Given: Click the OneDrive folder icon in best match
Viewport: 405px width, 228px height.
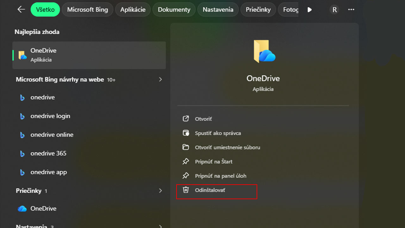Looking at the screenshot, I should coord(22,55).
